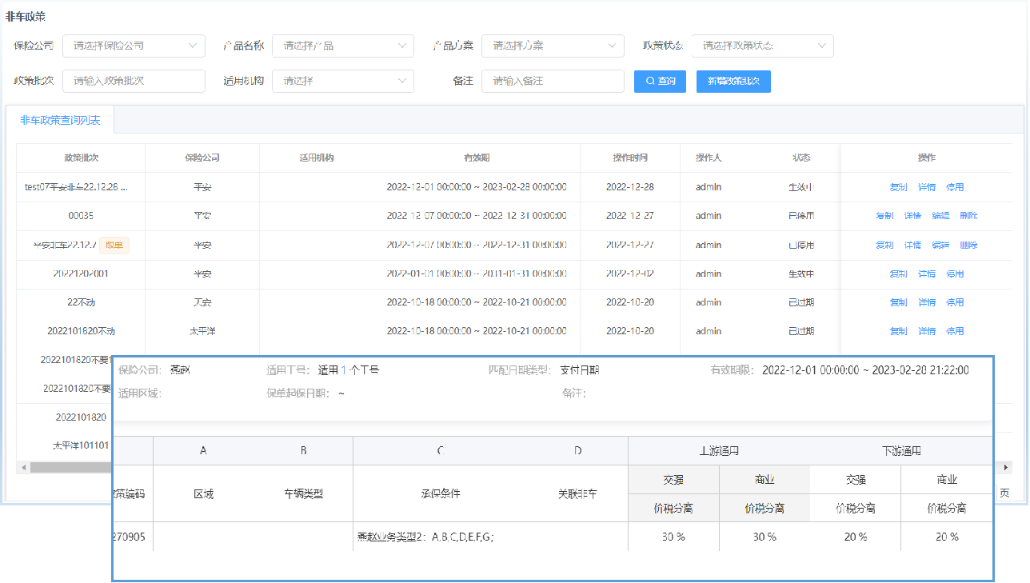
Task: Click 编辑 in the 平安非车22.12.7 row
Action: coord(940,245)
